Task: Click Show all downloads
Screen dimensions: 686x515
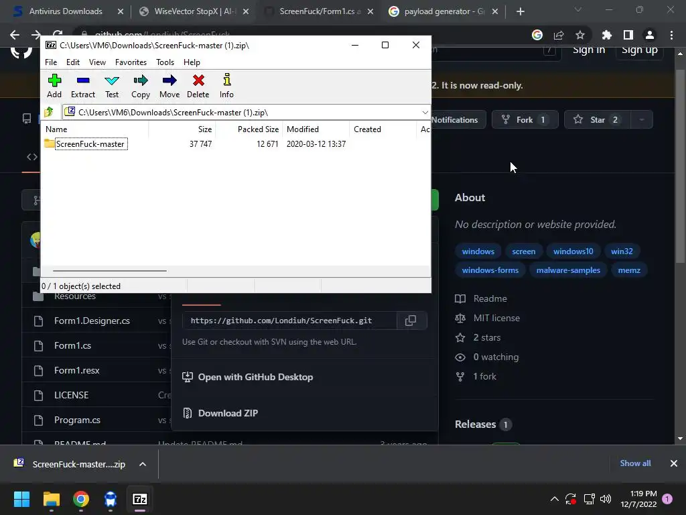Action: point(635,463)
